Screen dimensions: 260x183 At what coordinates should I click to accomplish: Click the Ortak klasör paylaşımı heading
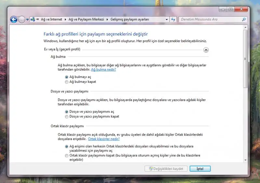pos(67,126)
